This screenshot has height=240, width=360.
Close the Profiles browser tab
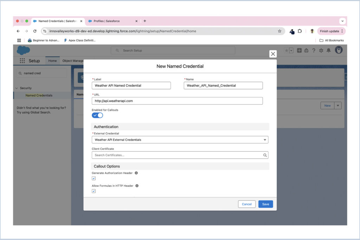click(x=136, y=21)
